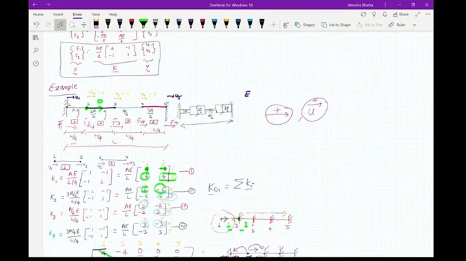Open the more options ellipsis menu
Image resolution: width=466 pixels, height=261 pixels.
pos(428,14)
